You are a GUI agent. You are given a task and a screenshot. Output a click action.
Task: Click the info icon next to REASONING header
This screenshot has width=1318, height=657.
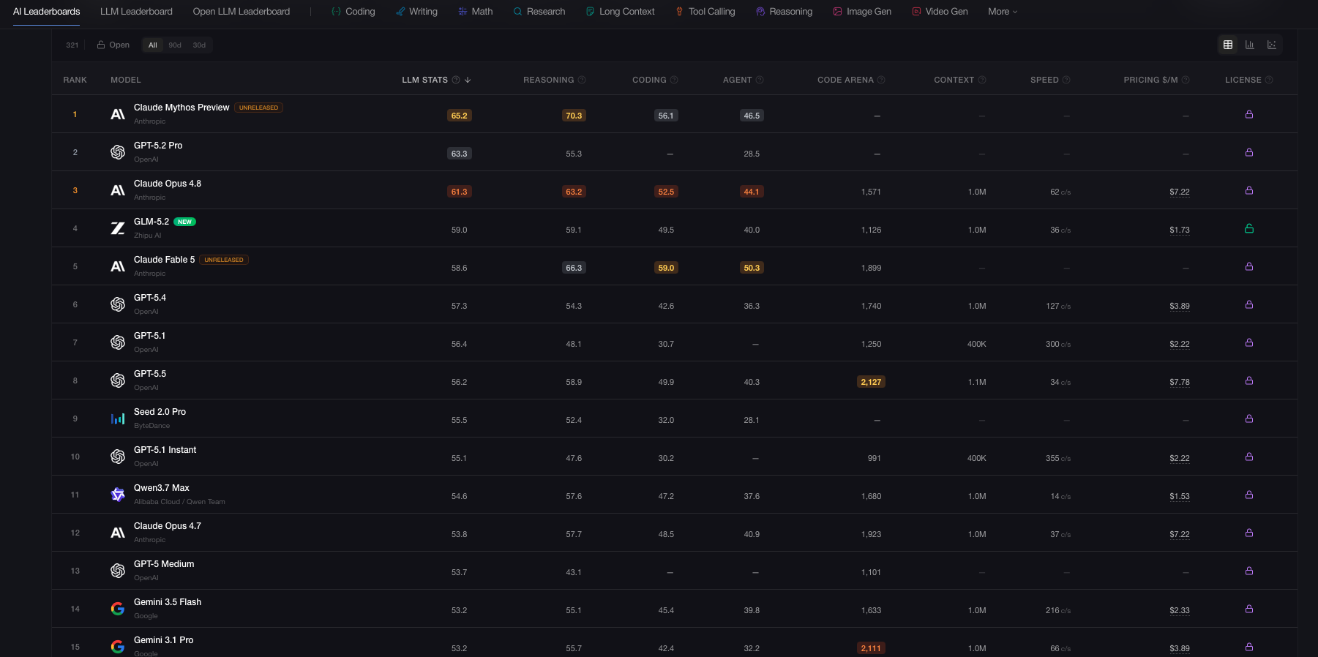click(x=582, y=80)
